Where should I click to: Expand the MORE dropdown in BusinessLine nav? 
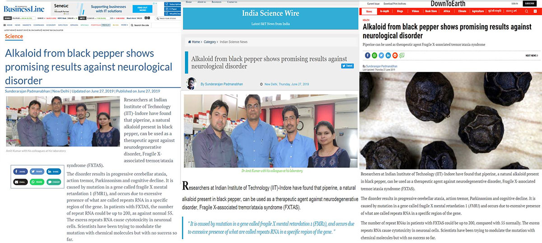(124, 25)
